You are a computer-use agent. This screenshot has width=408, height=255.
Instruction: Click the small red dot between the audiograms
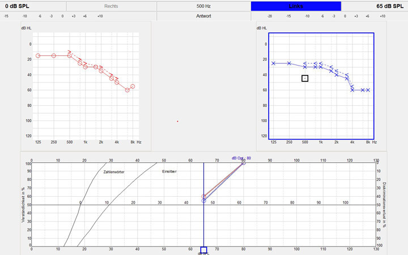(177, 121)
